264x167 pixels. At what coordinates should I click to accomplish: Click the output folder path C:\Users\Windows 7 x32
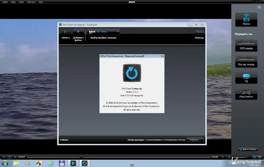coord(165,140)
